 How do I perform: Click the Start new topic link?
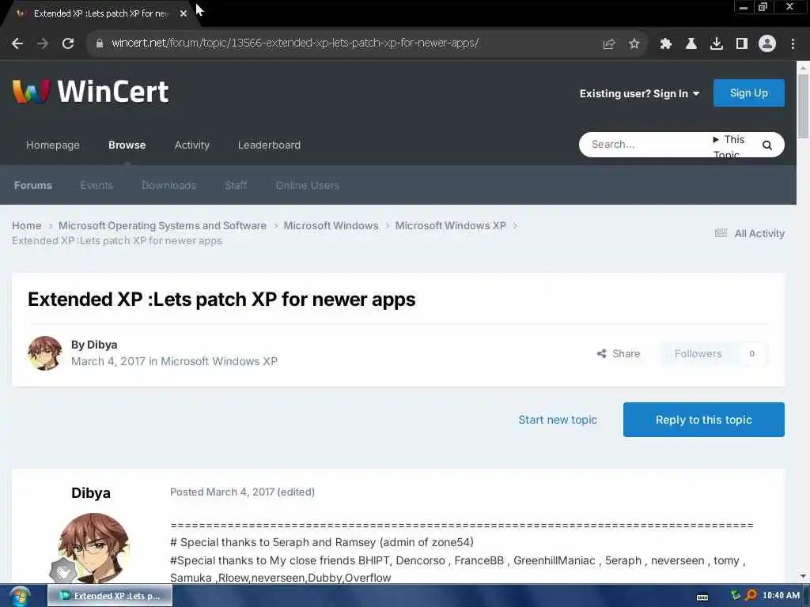pos(558,420)
